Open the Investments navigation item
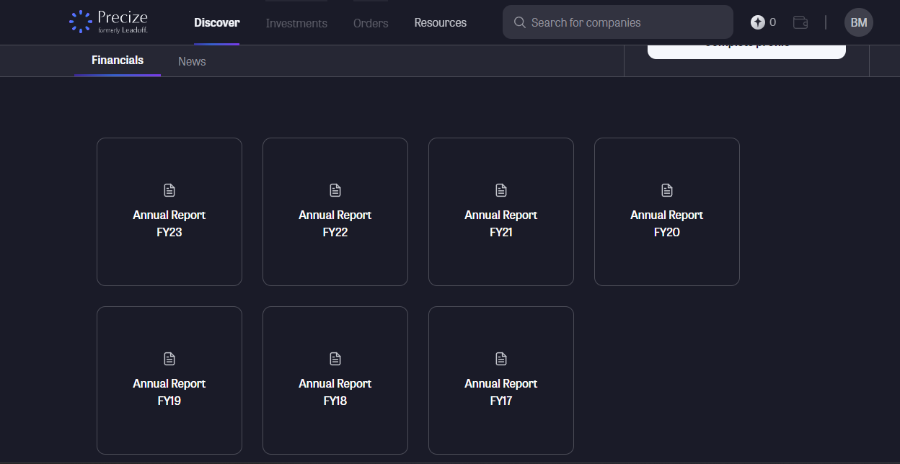 click(x=296, y=23)
